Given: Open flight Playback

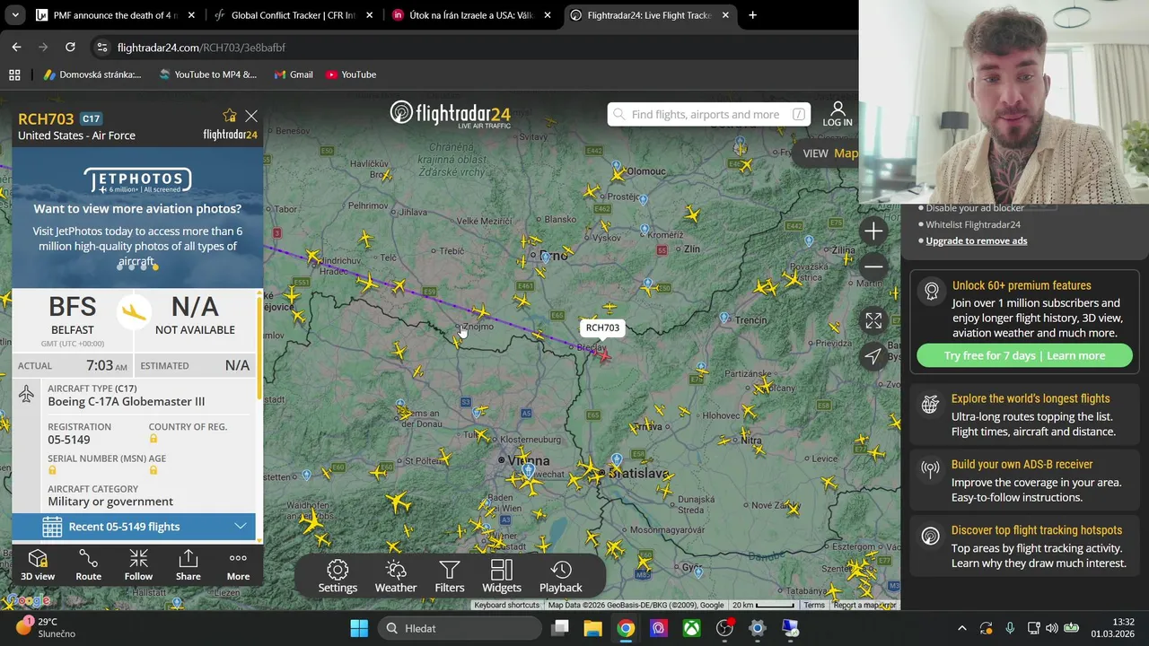Looking at the screenshot, I should coord(561,576).
